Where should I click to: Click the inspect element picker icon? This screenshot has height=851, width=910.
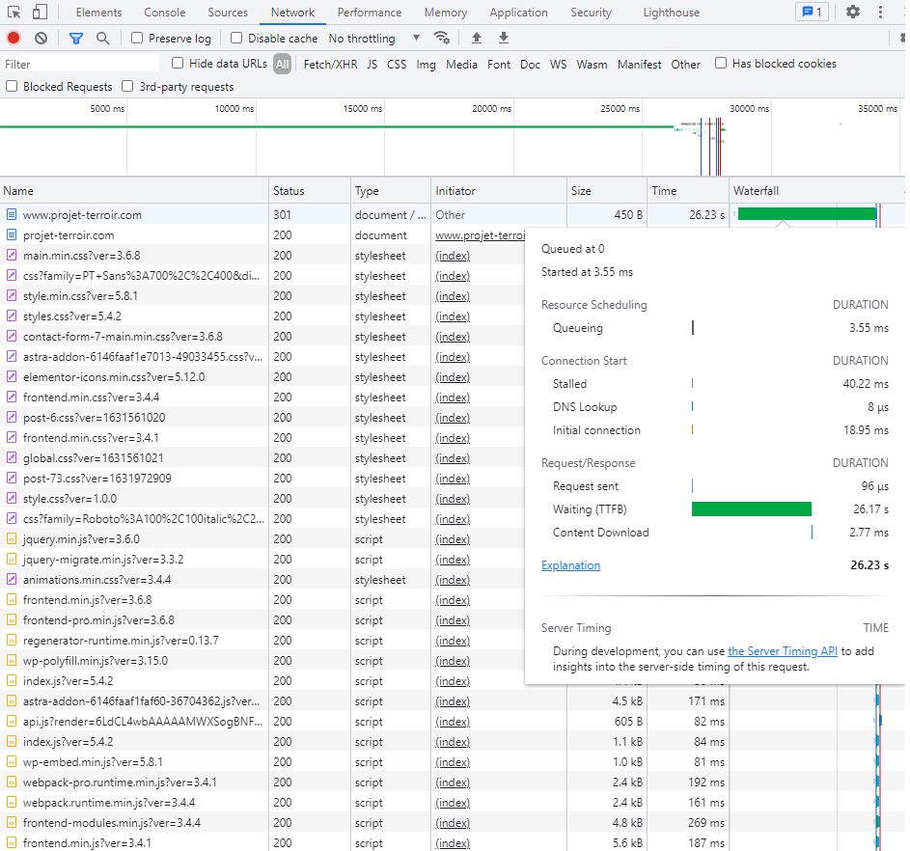pos(14,13)
